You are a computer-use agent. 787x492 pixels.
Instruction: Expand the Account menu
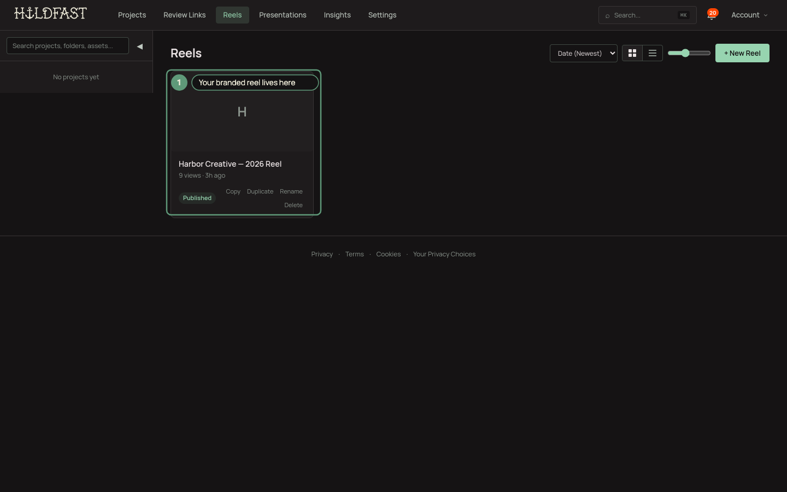749,15
